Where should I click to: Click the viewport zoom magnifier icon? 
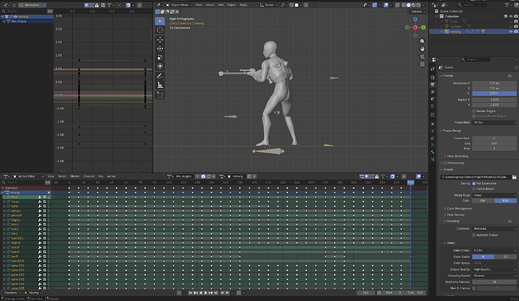click(422, 41)
